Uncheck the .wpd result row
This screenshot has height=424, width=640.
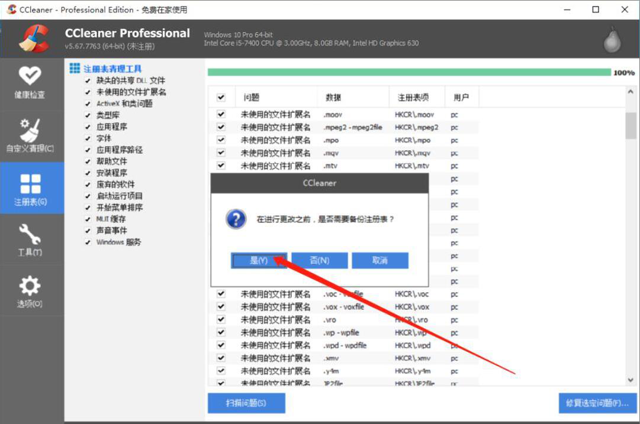[x=221, y=345]
